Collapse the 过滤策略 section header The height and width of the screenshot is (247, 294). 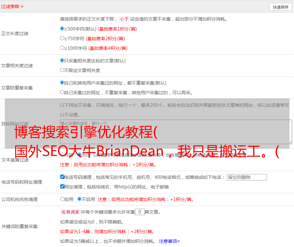click(12, 6)
